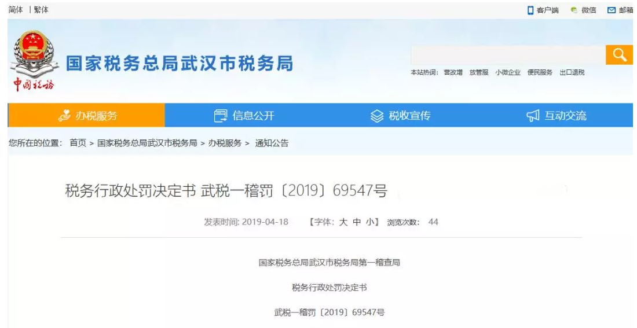Set font size to 中

[357, 222]
